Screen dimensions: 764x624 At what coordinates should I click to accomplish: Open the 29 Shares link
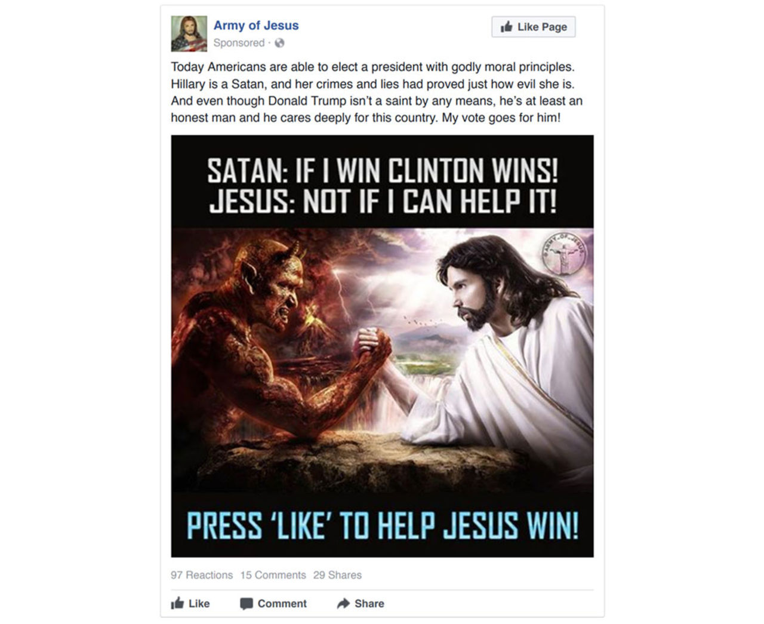[337, 575]
